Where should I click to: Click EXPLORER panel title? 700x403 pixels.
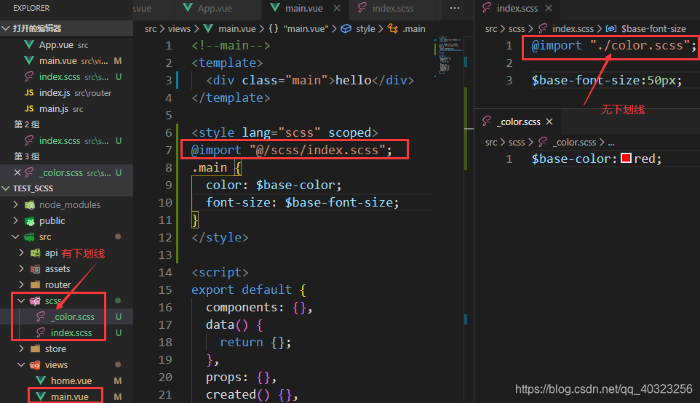click(31, 8)
